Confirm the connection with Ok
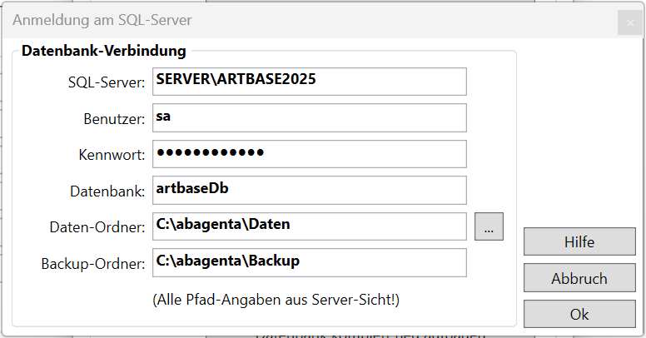This screenshot has height=338, width=646. pos(579,314)
